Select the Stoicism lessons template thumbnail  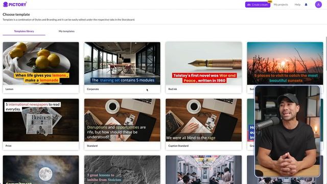(122, 170)
